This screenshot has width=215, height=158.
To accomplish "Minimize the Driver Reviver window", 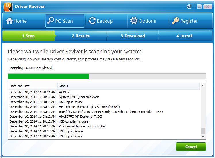I will pyautogui.click(x=199, y=7).
